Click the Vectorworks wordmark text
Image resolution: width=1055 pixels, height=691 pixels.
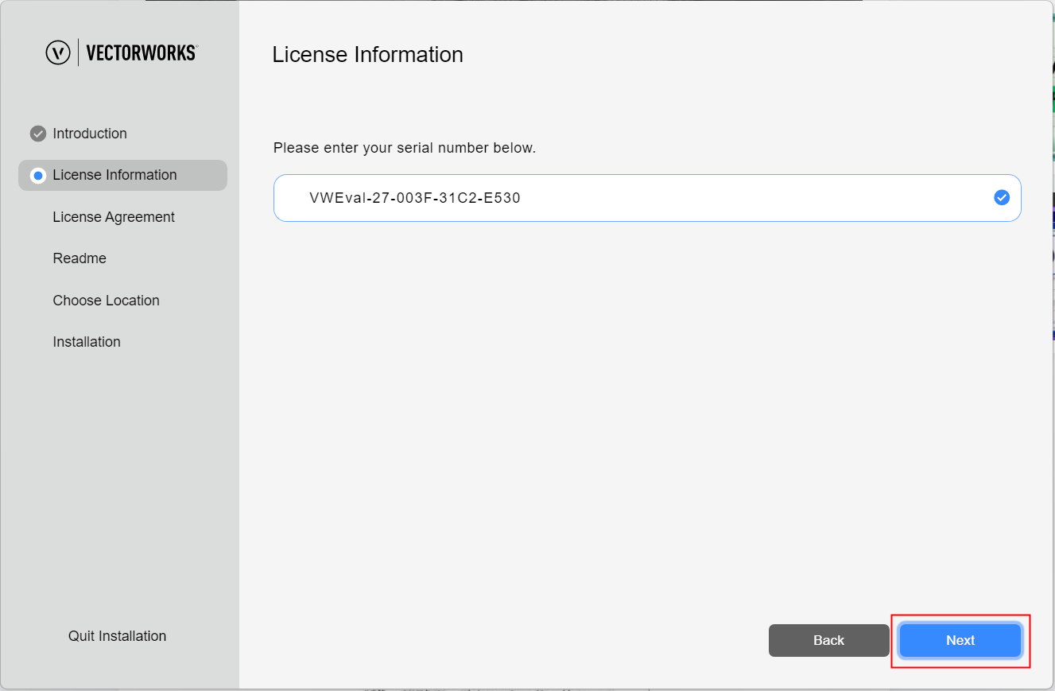[142, 53]
